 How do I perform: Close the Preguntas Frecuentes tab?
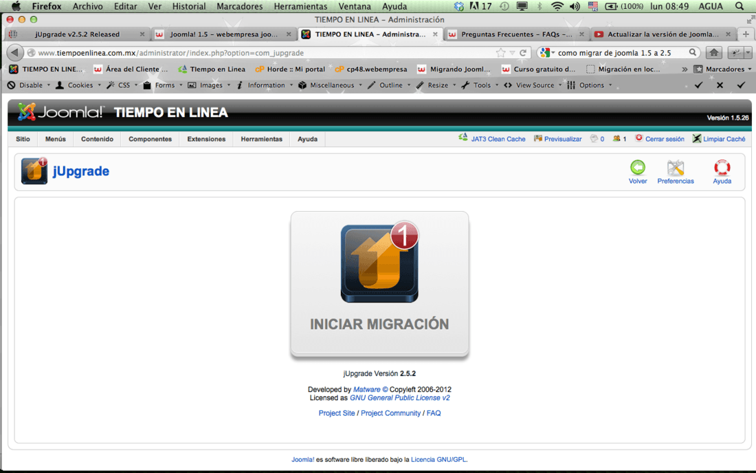click(x=581, y=34)
